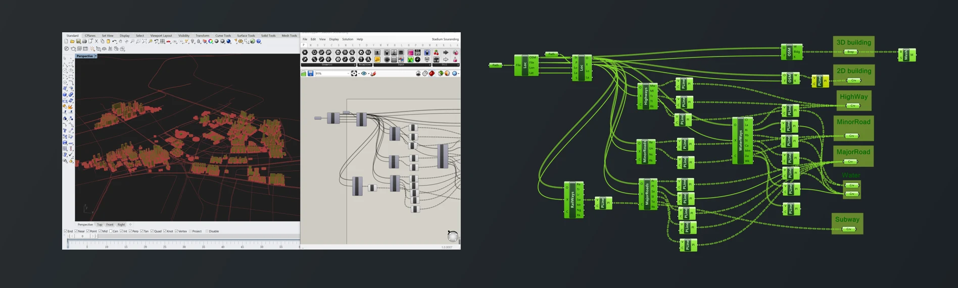Select the 2D calendar component icon

(417, 52)
